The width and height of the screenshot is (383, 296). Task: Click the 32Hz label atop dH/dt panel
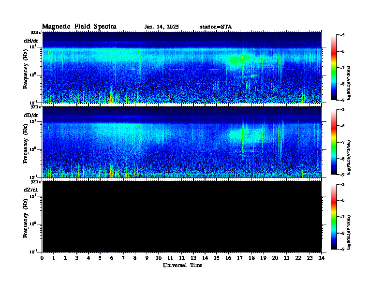coord(36,32)
